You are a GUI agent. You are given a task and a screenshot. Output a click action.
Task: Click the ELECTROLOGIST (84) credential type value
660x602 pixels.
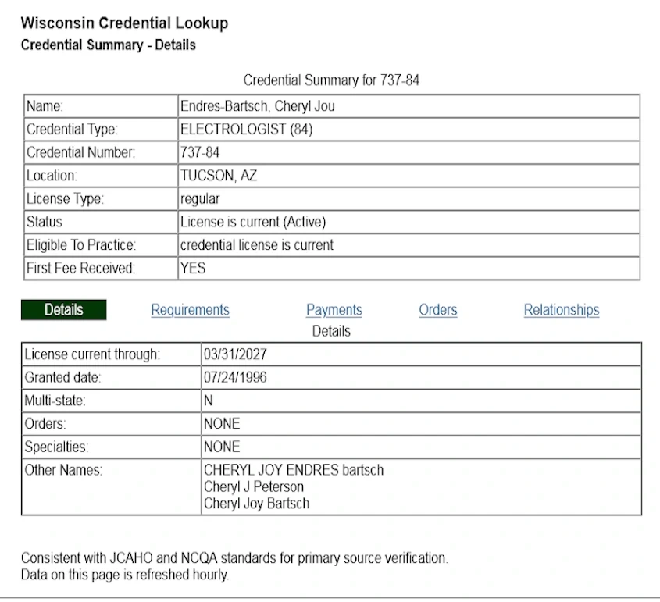click(246, 130)
